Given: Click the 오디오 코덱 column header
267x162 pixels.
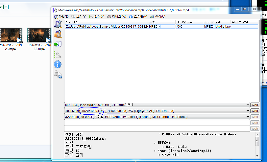Looking at the screenshot, I should 217,22.
